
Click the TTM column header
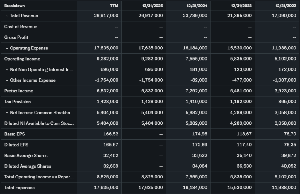click(114, 6)
